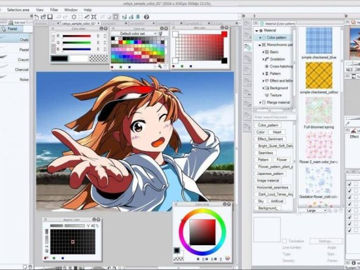Click the Snap to ruler icon

pos(124,17)
